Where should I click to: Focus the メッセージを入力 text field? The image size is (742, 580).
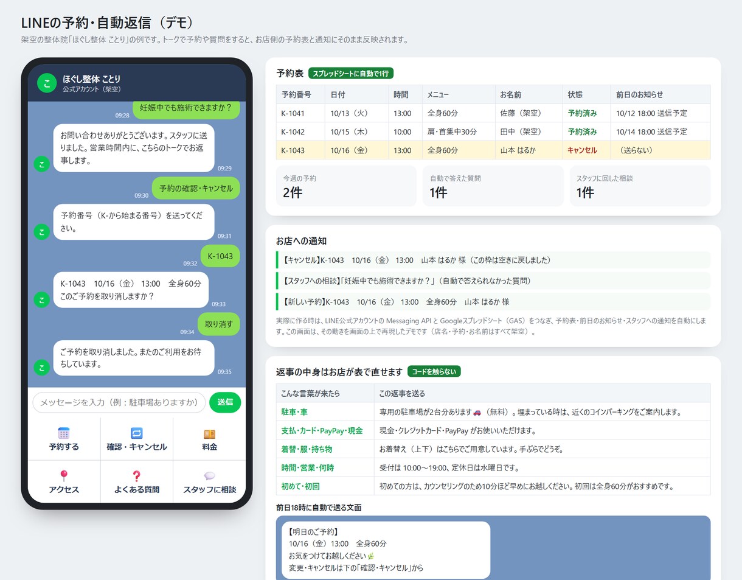tap(119, 402)
